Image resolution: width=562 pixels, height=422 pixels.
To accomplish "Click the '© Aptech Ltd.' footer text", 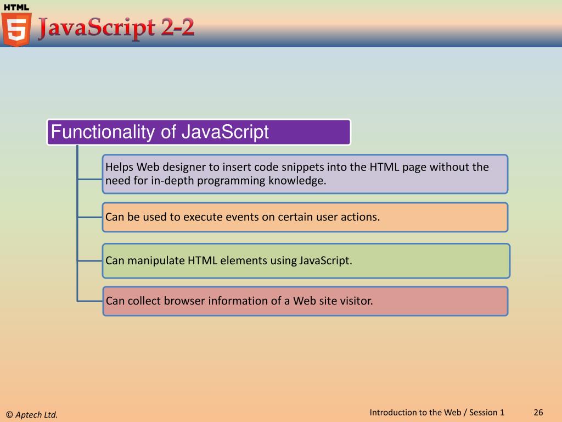I will 32,414.
